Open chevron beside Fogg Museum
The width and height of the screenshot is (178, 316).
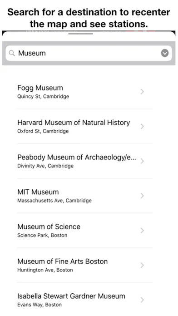point(142,92)
